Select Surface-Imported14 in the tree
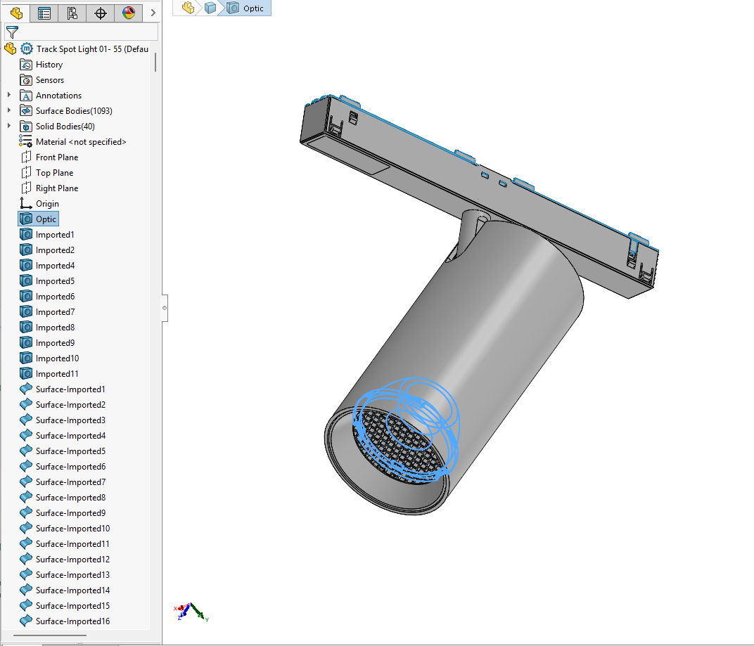The height and width of the screenshot is (646, 754). pyautogui.click(x=72, y=590)
